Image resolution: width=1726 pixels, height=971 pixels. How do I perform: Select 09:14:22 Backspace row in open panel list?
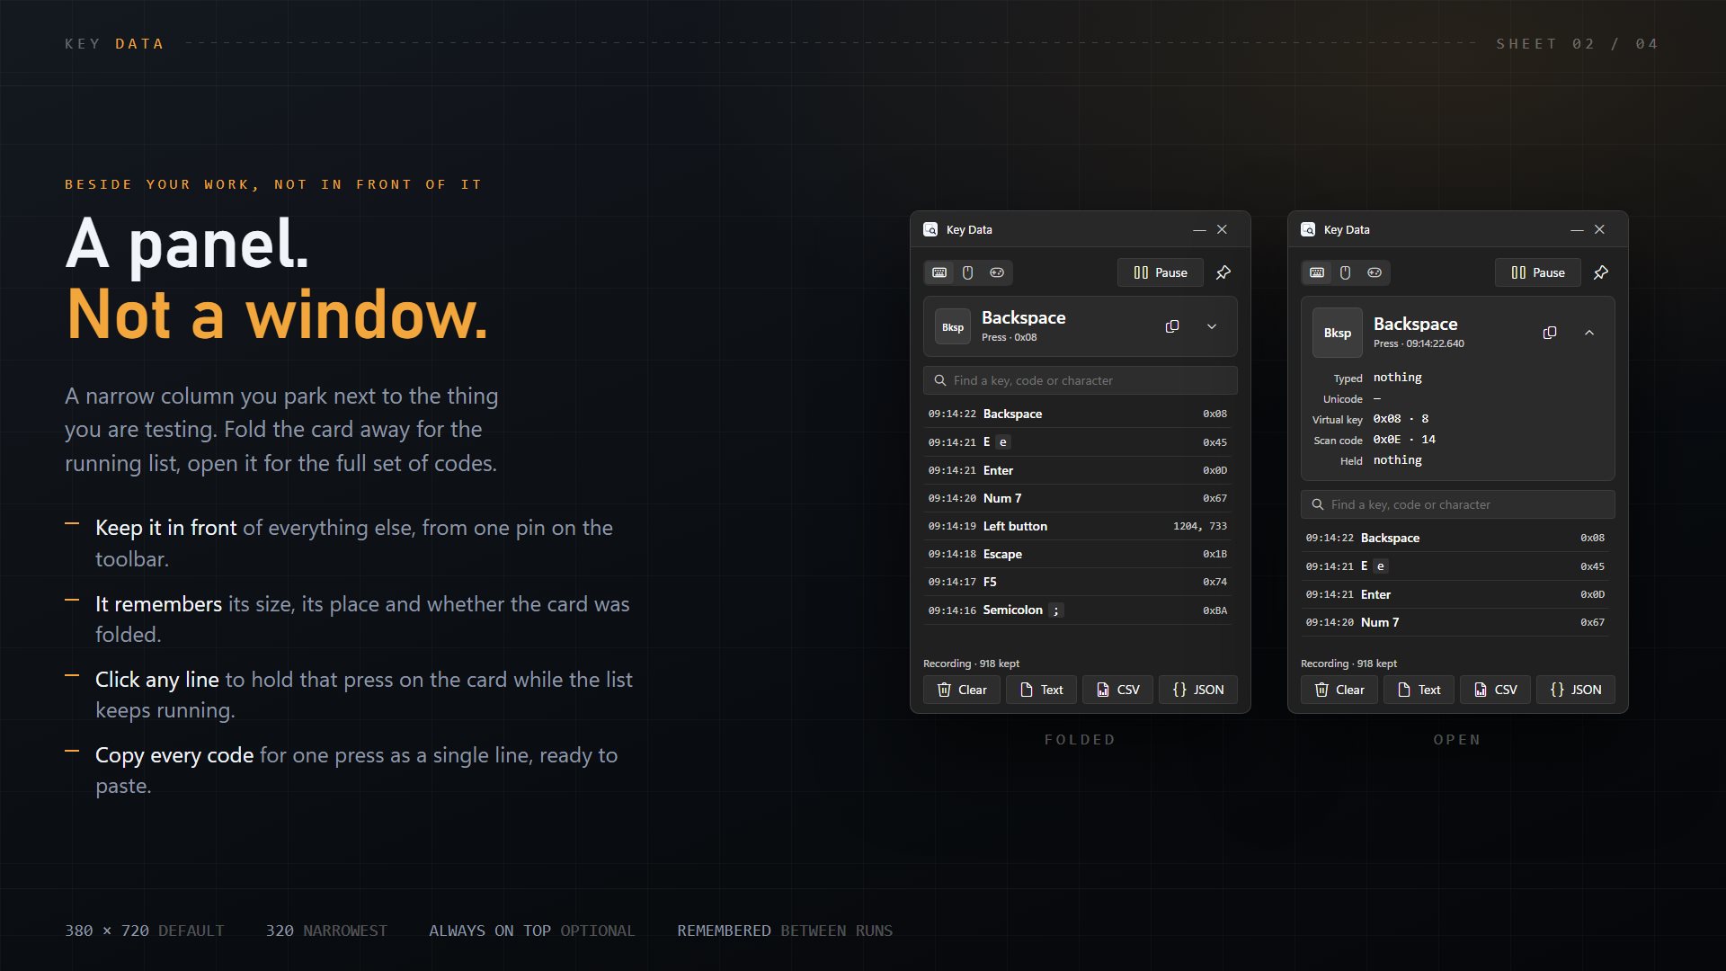coord(1455,538)
